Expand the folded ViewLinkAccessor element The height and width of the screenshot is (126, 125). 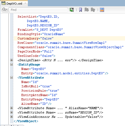tap(11, 117)
